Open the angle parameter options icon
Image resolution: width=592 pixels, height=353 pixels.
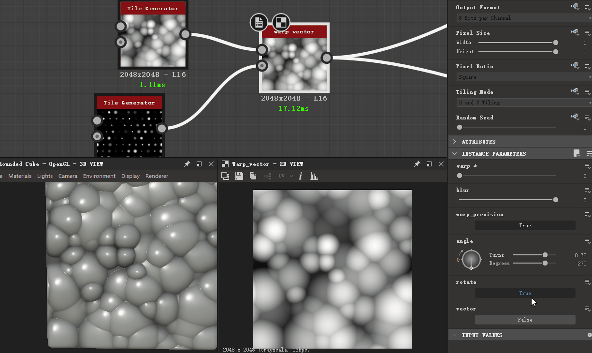pos(587,241)
